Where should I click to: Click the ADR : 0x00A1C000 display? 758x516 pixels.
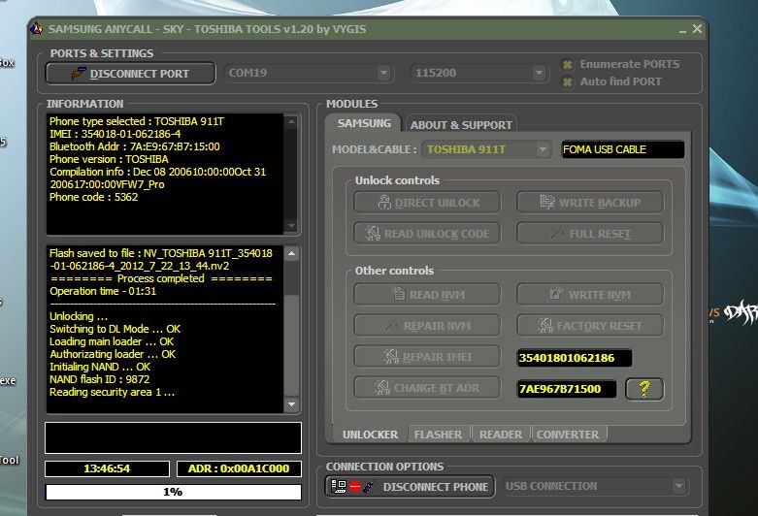point(239,468)
